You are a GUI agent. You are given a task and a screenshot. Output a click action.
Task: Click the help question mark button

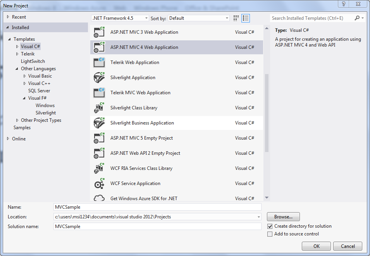pyautogui.click(x=343, y=4)
